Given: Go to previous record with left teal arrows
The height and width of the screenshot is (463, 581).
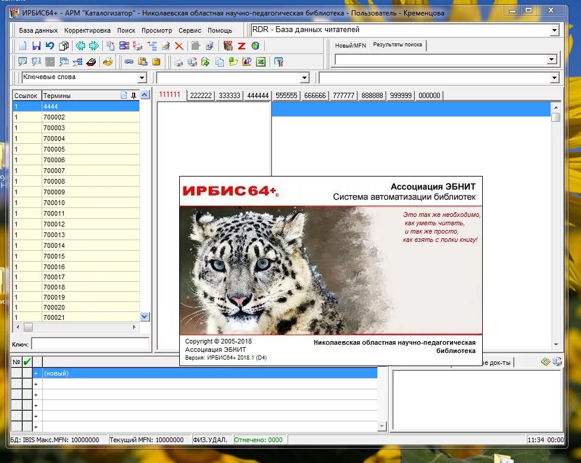Looking at the screenshot, I should 80,46.
